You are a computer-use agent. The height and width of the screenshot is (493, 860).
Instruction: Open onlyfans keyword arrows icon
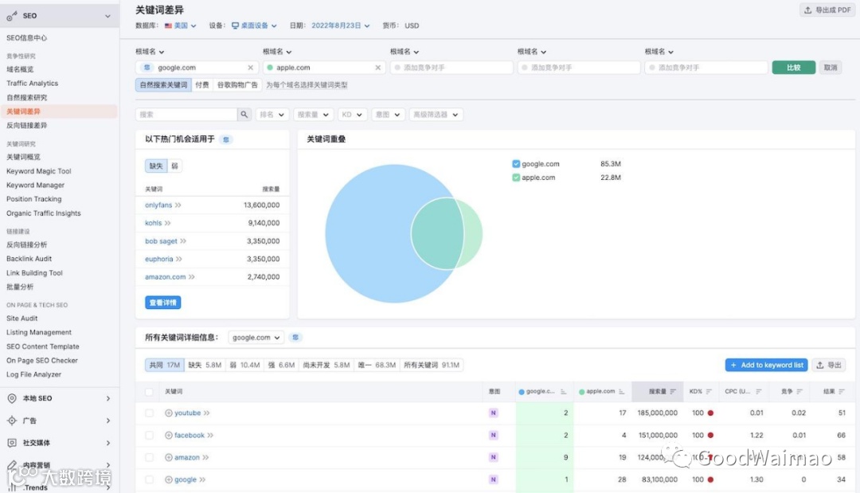coord(178,205)
